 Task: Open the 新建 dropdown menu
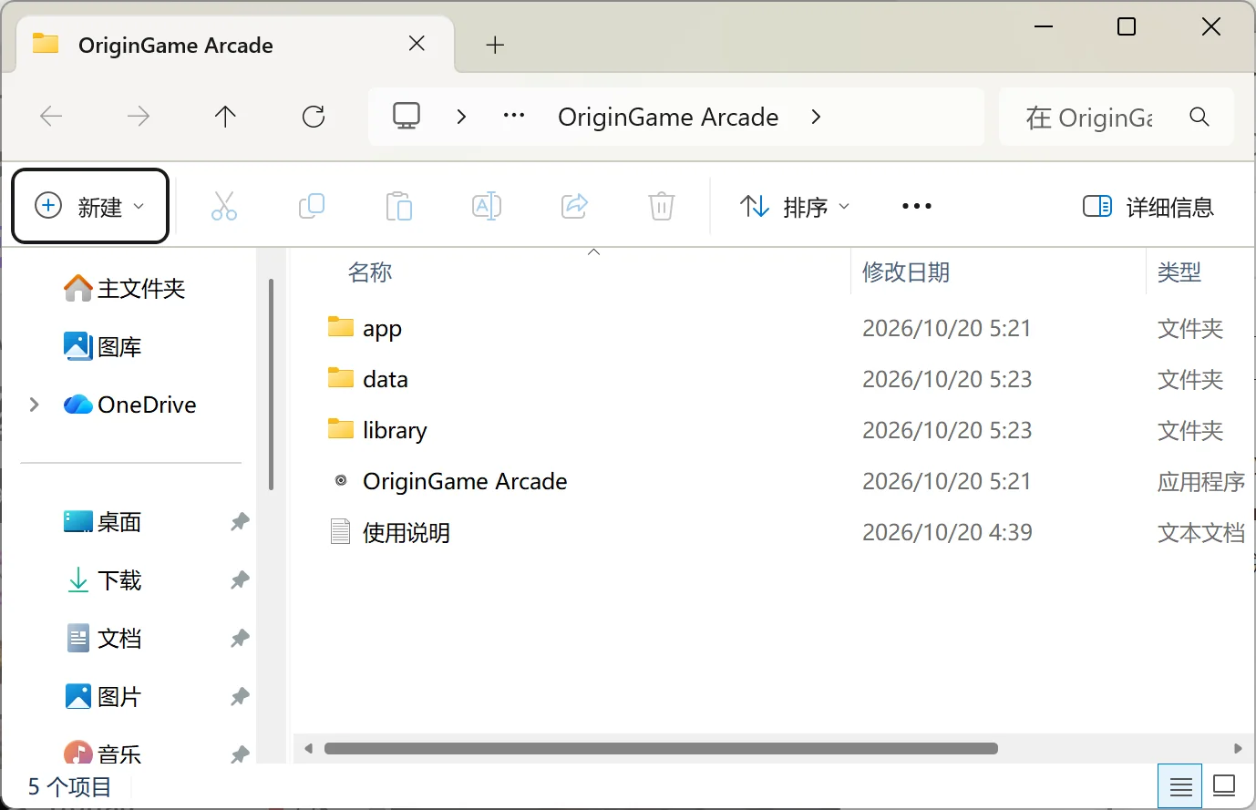[x=90, y=206]
